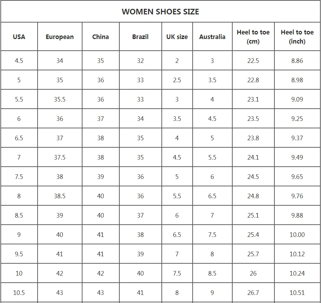321x303 pixels.
Task: Click the China column header
Action: (100, 37)
